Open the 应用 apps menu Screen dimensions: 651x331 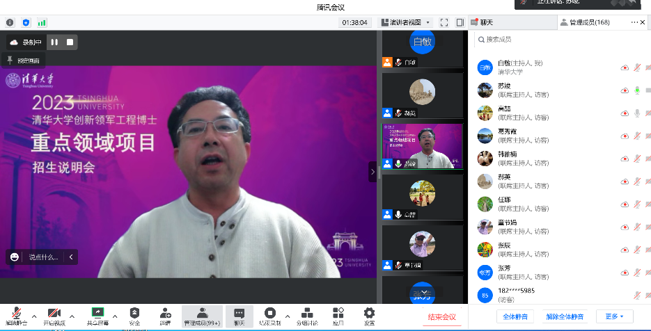click(338, 316)
